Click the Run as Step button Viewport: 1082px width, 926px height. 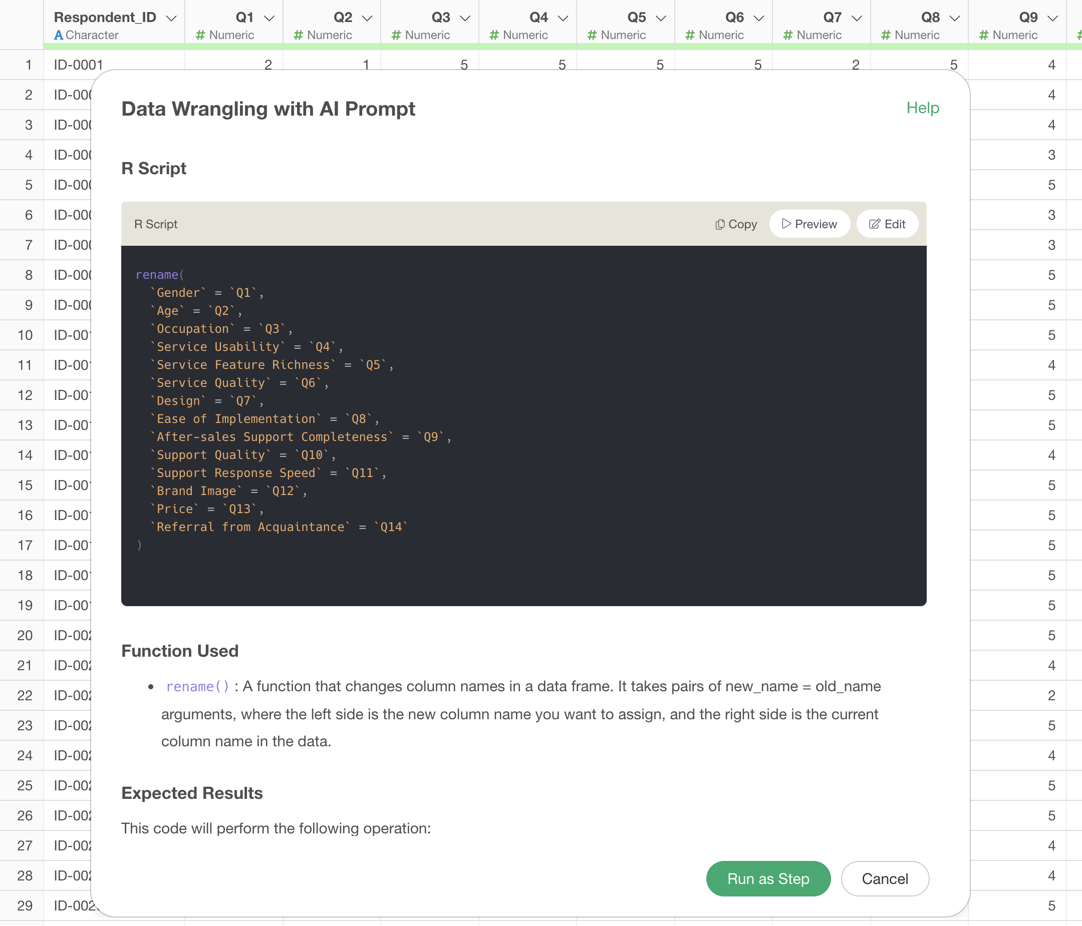[x=767, y=878]
